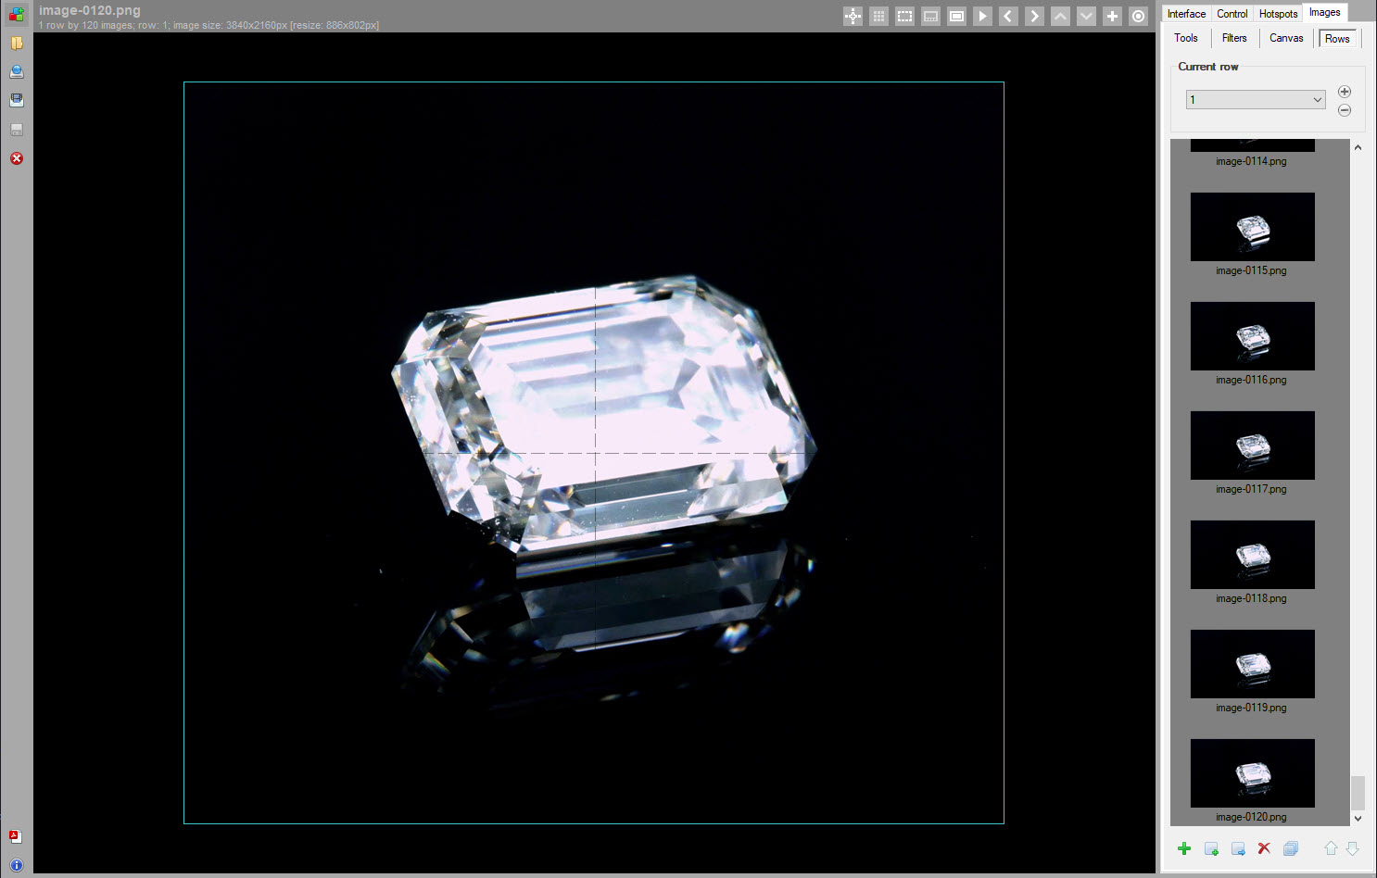Toggle the grid overlay icon
Image resolution: width=1377 pixels, height=878 pixels.
coord(878,16)
